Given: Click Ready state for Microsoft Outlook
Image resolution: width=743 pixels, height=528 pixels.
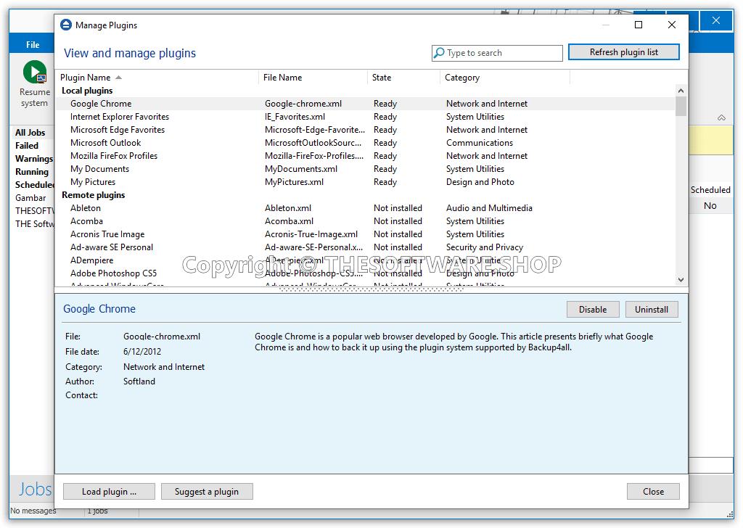Looking at the screenshot, I should tap(385, 143).
